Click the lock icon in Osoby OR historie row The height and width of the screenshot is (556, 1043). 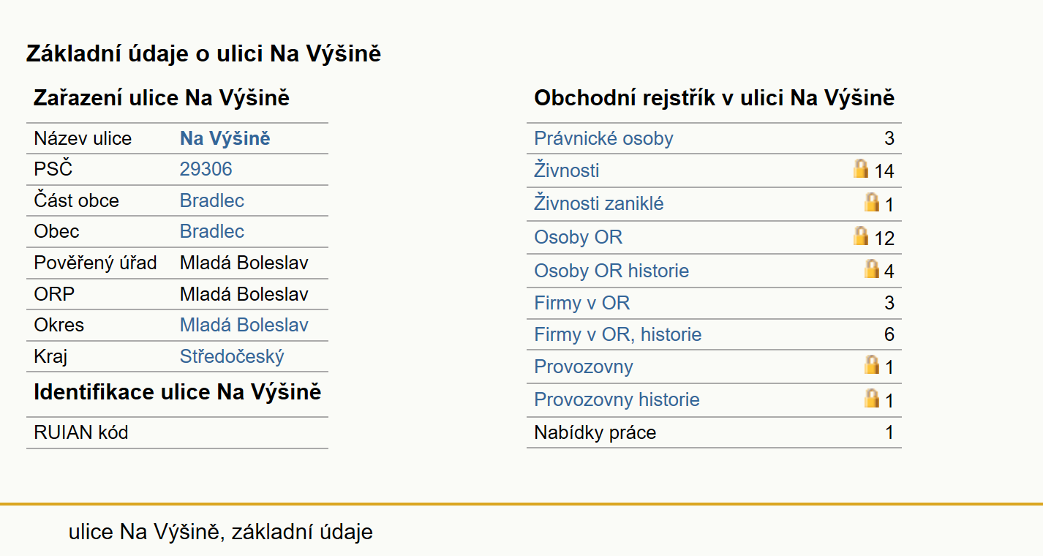coord(872,268)
